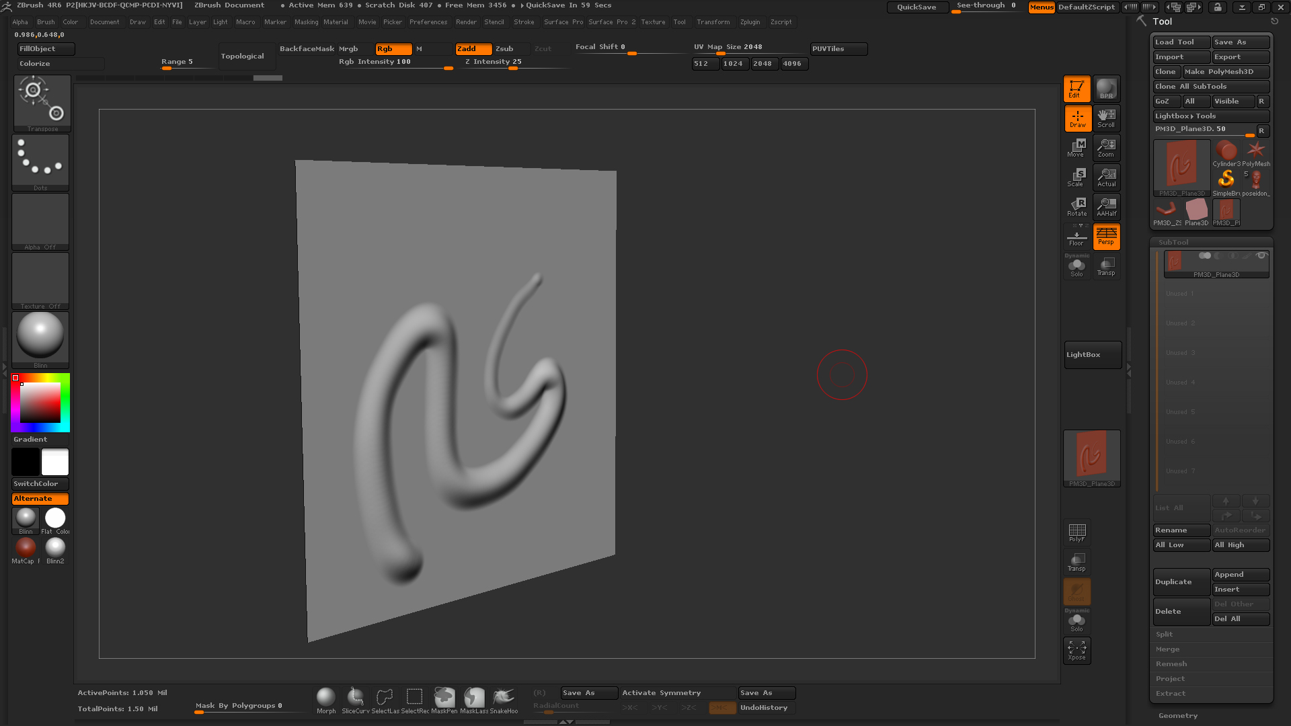Screen dimensions: 1291x726
Task: Toggle the Alternate color button
Action: [x=40, y=499]
